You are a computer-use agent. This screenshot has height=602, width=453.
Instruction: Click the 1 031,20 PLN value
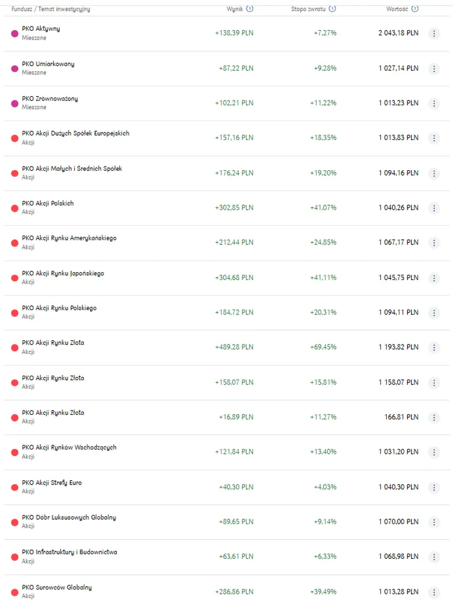point(399,452)
